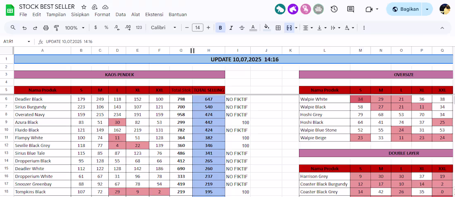Open the zoom 100% dropdown
This screenshot has width=455, height=197.
point(74,28)
